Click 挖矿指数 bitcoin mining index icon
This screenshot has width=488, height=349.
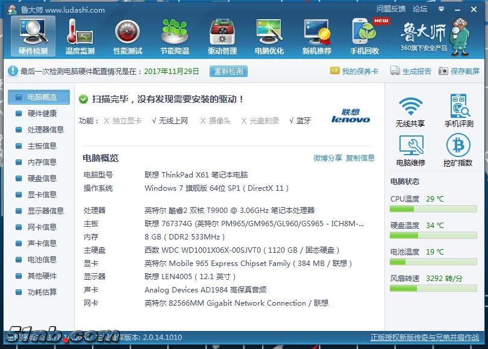tap(458, 151)
